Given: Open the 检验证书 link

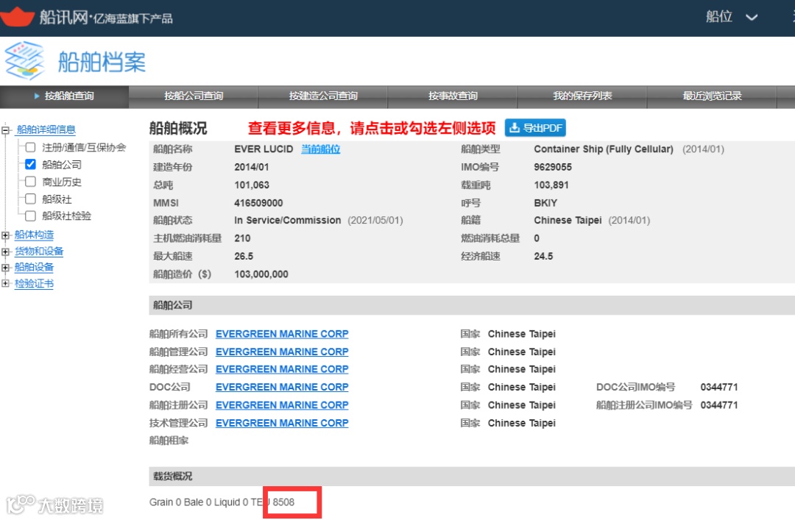Looking at the screenshot, I should (34, 283).
